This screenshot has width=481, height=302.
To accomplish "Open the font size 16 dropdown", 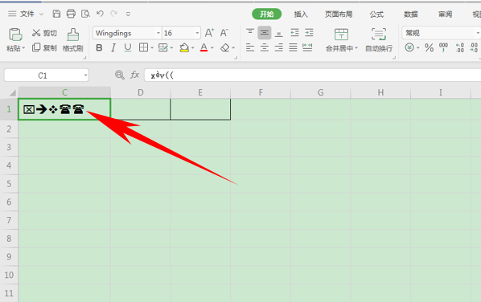I will 197,33.
